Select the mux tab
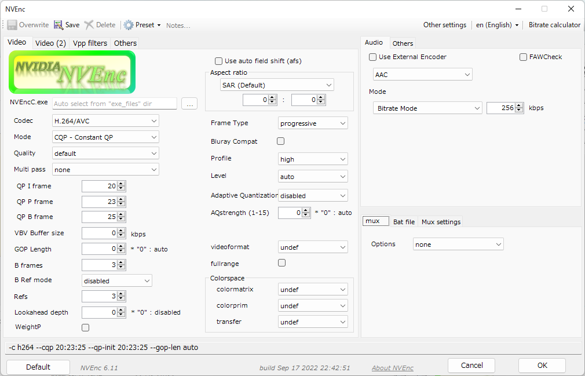 coord(376,221)
